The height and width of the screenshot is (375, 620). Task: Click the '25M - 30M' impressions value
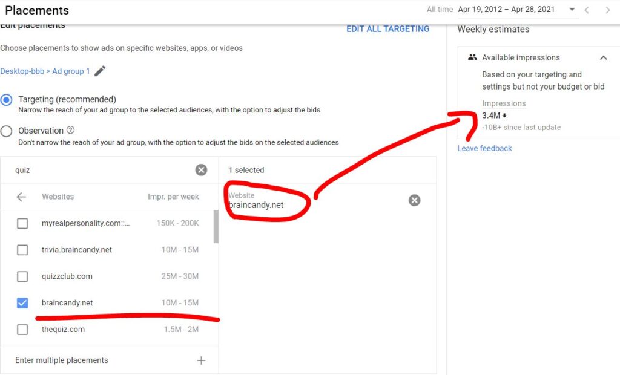coord(180,276)
